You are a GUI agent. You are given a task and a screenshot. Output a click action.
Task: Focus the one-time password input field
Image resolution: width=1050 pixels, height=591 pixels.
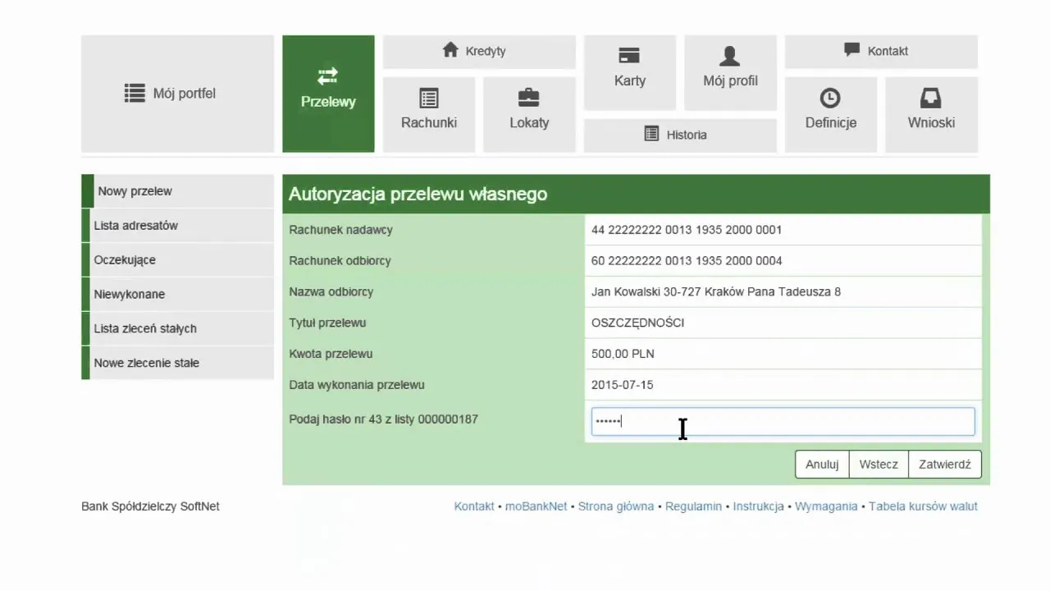783,422
